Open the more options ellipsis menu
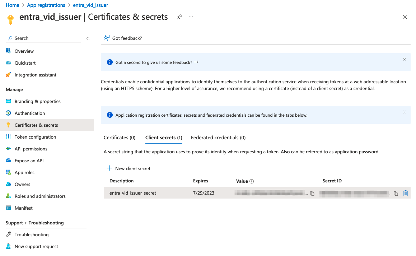Screen dimensions: 416x256 click(x=191, y=17)
